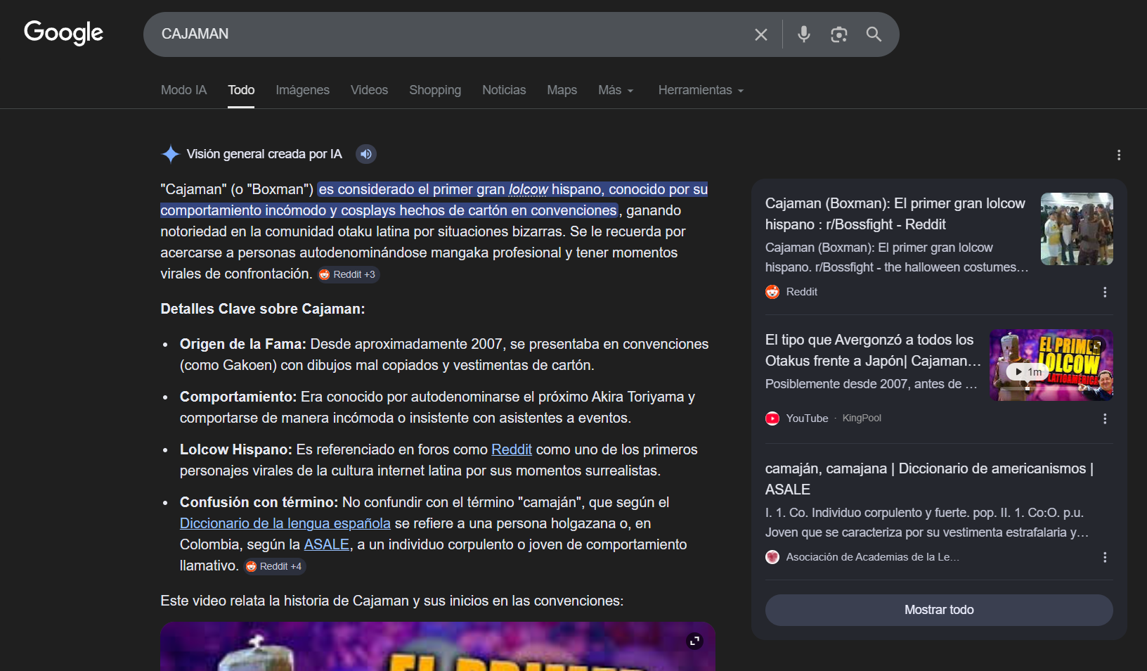Open more options for the Reddit source card
Viewport: 1147px width, 671px height.
click(x=1105, y=292)
